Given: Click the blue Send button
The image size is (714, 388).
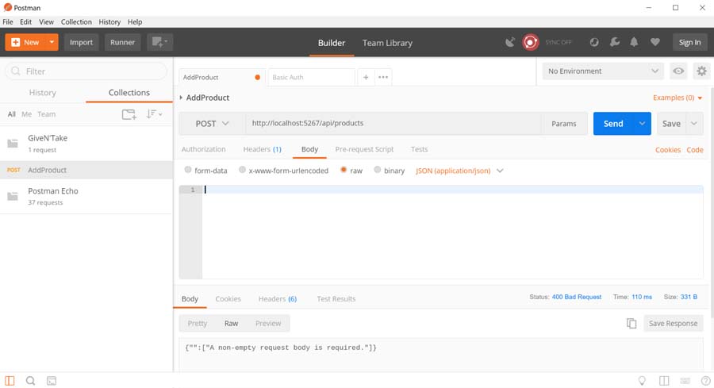Looking at the screenshot, I should (613, 124).
